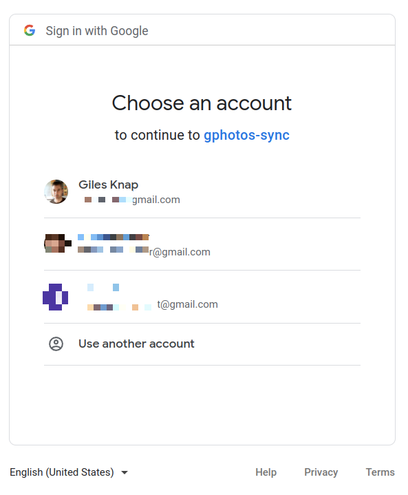Choose the Giles Knap account name
This screenshot has width=408, height=495.
[108, 185]
